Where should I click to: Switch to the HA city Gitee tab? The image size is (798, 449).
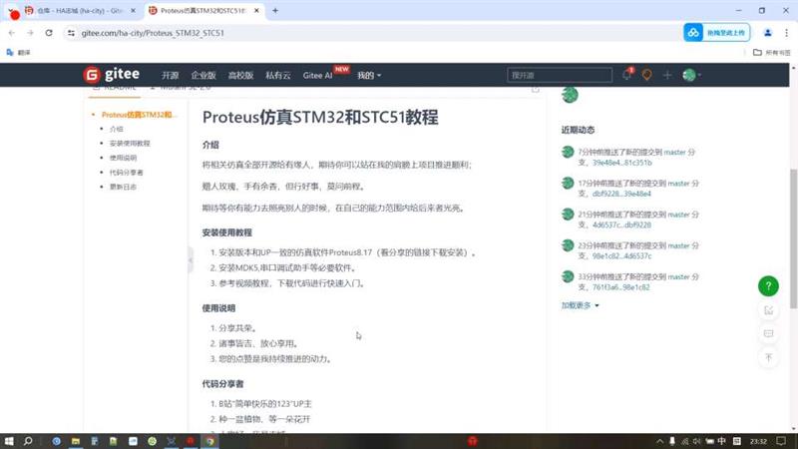(81, 10)
